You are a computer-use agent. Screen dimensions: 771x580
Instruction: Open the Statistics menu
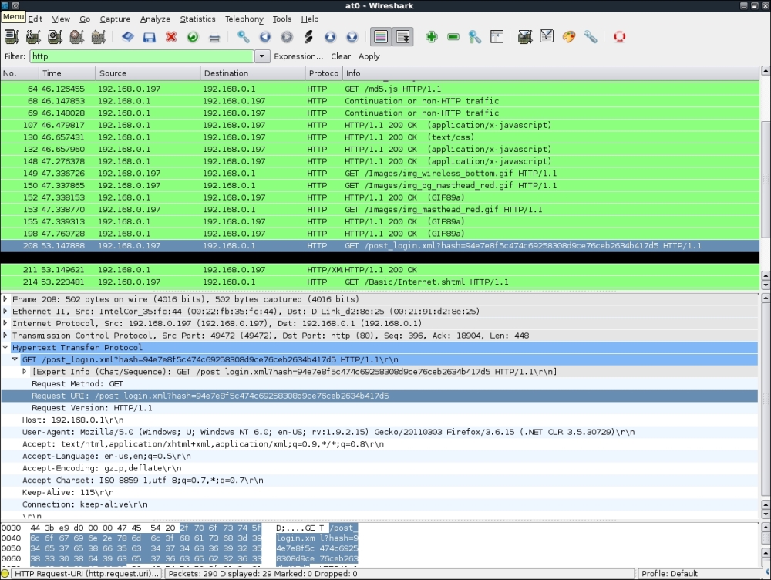coord(197,19)
